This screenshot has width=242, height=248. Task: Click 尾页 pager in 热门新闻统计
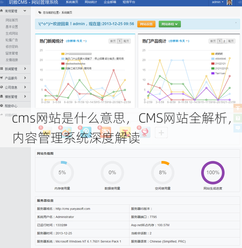126,41
